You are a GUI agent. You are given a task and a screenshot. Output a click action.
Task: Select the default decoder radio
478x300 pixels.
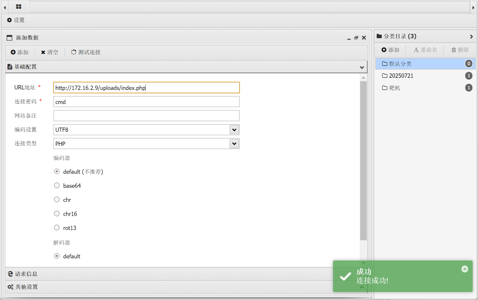tap(57, 256)
